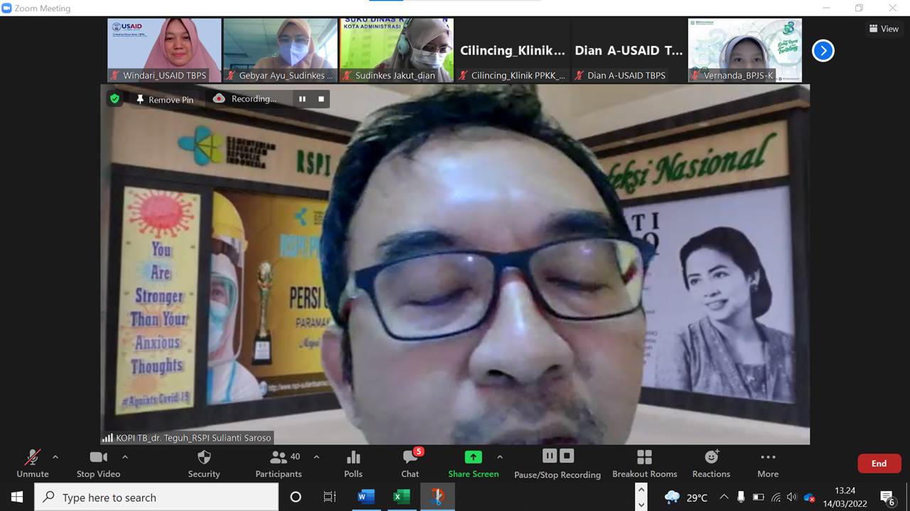This screenshot has width=910, height=511.
Task: Open the Reactions emoji menu
Action: pos(711,463)
